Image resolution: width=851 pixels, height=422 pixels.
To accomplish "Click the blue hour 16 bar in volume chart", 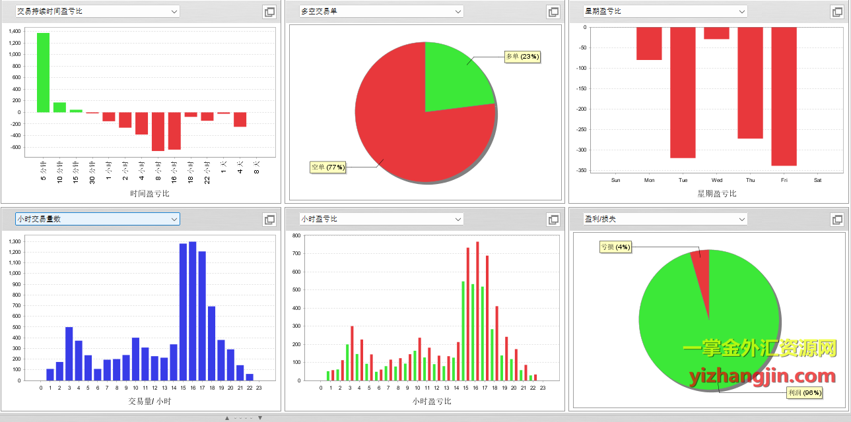I will (x=193, y=311).
